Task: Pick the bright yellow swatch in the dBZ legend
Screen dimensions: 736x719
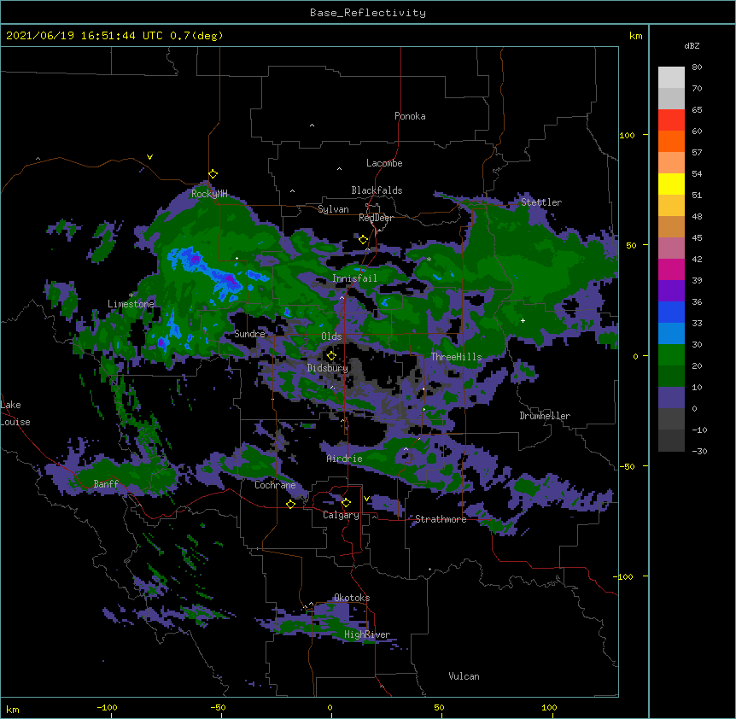Action: point(671,184)
